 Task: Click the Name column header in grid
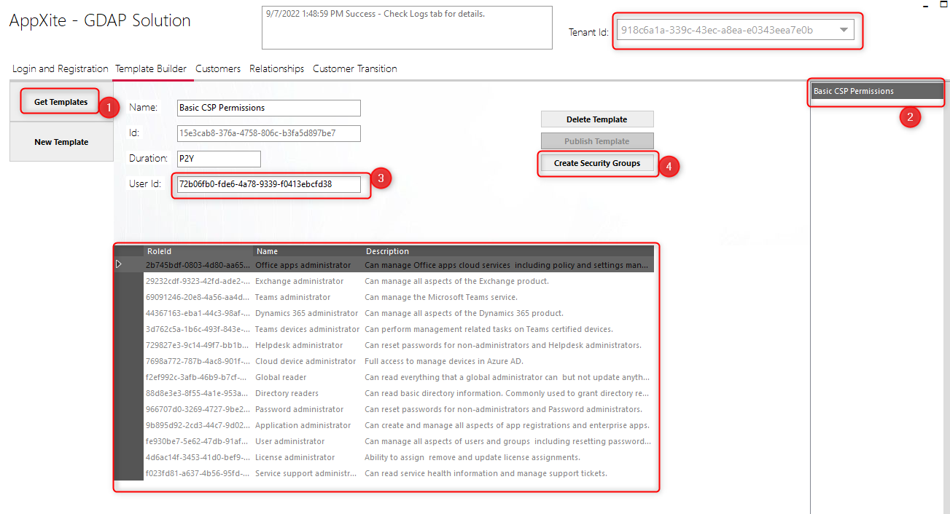[308, 251]
